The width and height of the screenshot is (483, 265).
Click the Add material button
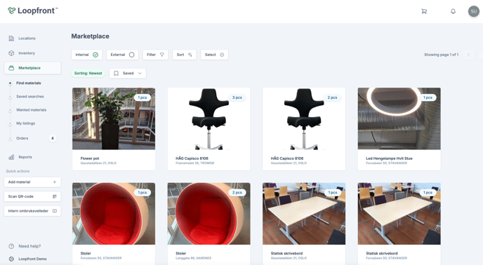point(32,182)
